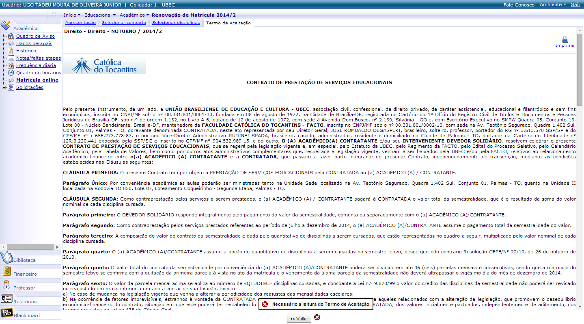Select the Termo de Aceitação tab
Image resolution: width=584 pixels, height=324 pixels.
228,23
